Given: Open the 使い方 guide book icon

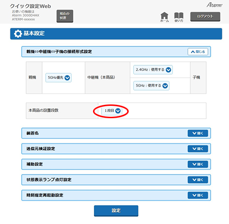Looking at the screenshot, I should [x=179, y=17].
